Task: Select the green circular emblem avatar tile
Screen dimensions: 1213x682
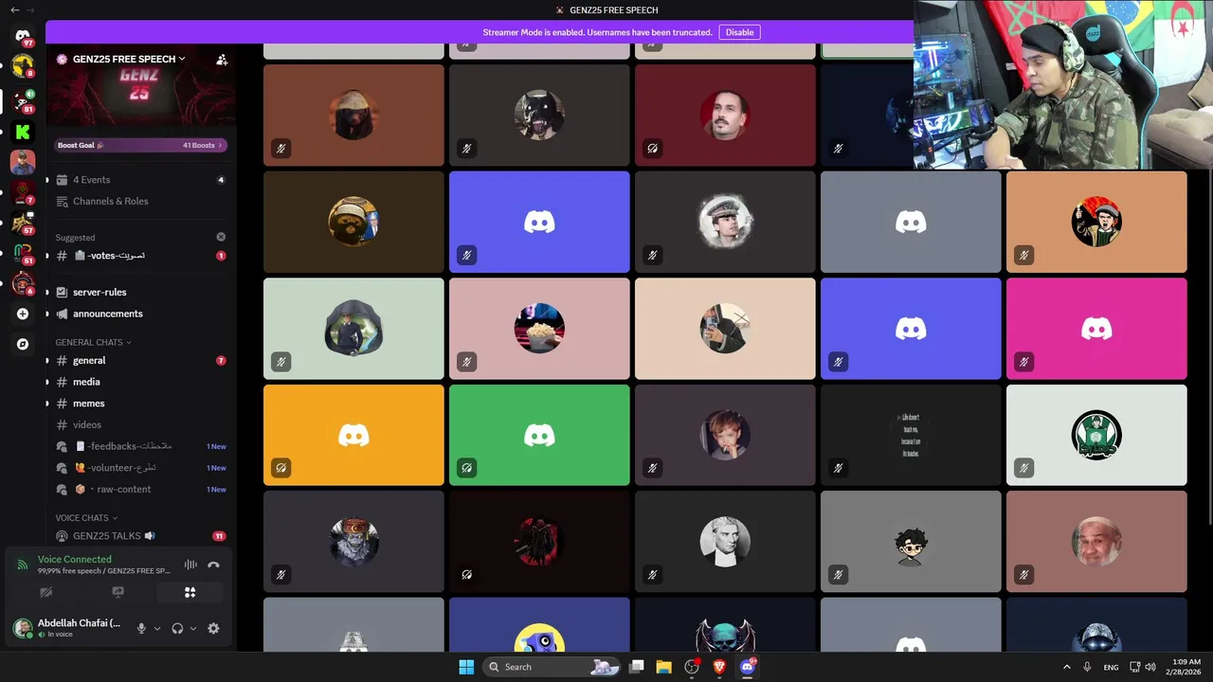Action: 1096,435
